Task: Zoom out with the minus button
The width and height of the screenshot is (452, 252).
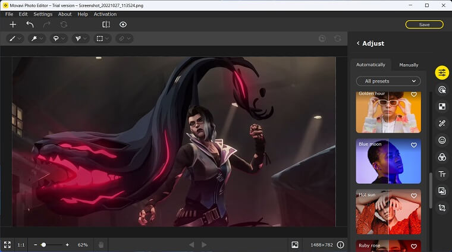Action: [36, 245]
